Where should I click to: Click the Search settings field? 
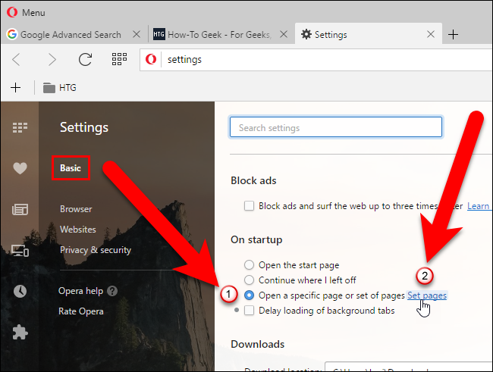(335, 128)
